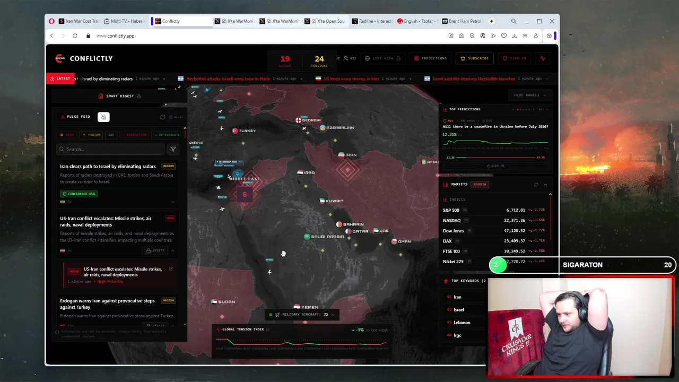Click the Turkey flag marker on map
The width and height of the screenshot is (679, 382).
click(235, 131)
